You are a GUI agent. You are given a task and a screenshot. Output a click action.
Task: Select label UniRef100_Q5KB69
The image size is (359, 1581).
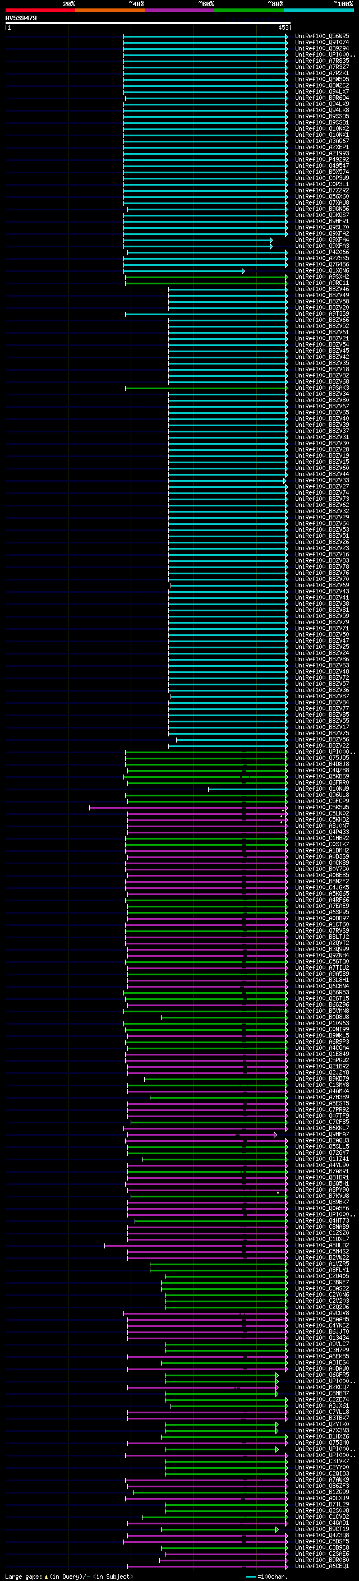[x=322, y=776]
